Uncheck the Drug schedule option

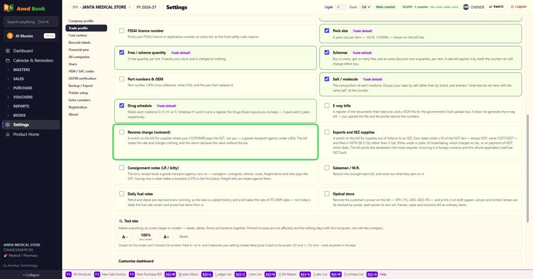122,105
